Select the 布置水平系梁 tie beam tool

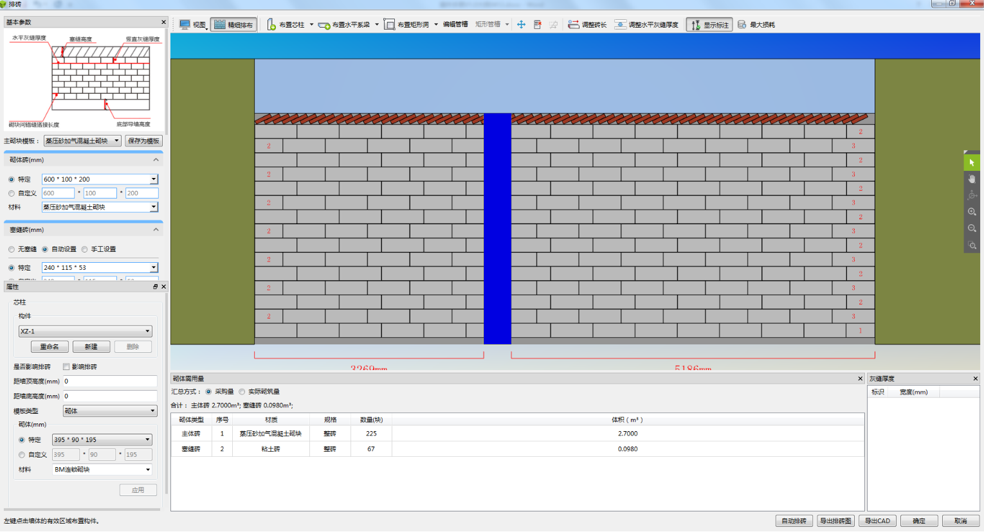tap(344, 25)
